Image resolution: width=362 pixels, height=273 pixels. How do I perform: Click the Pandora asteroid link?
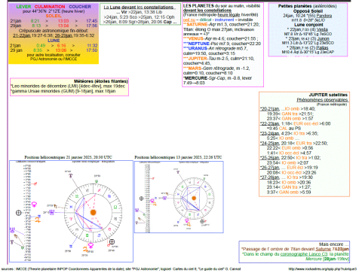[x=324, y=16]
